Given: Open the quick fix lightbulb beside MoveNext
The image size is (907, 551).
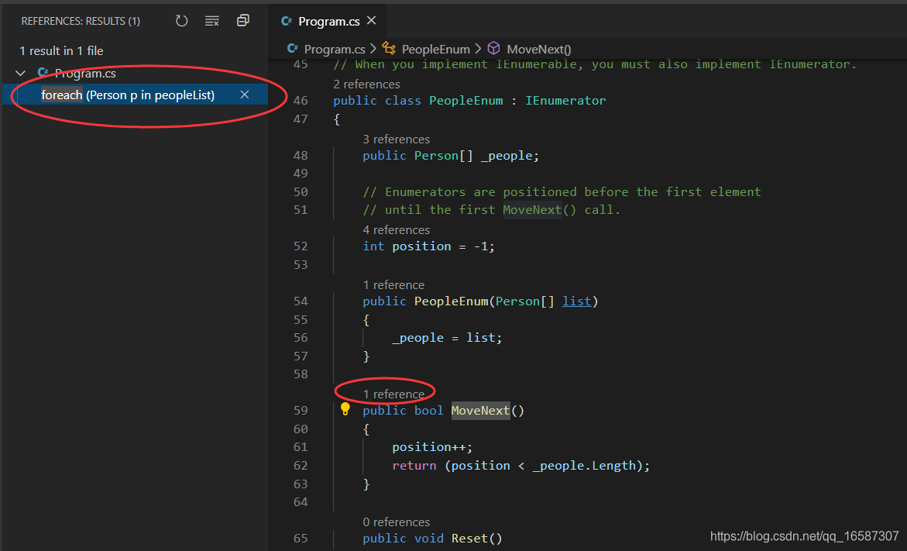Looking at the screenshot, I should pyautogui.click(x=345, y=410).
